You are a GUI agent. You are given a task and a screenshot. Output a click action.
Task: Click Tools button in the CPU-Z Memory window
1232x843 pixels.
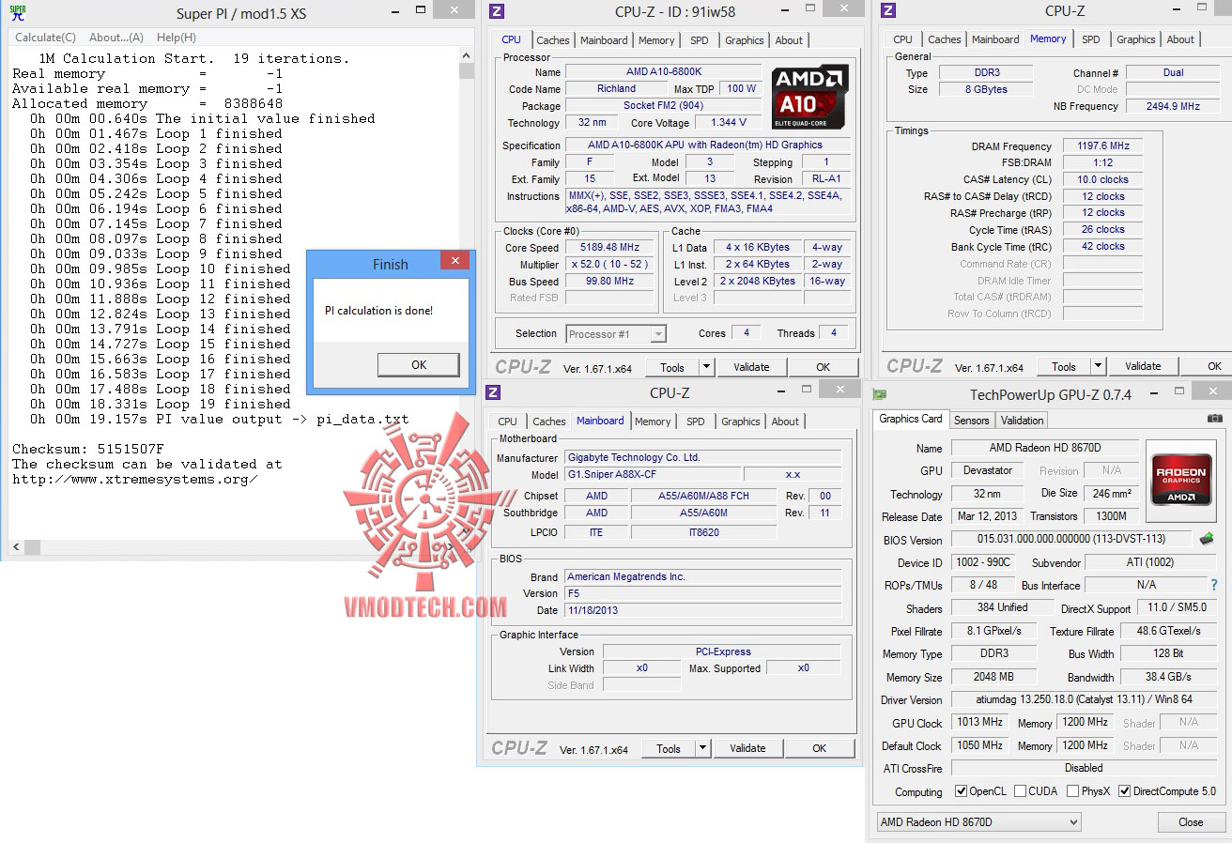coord(1064,366)
